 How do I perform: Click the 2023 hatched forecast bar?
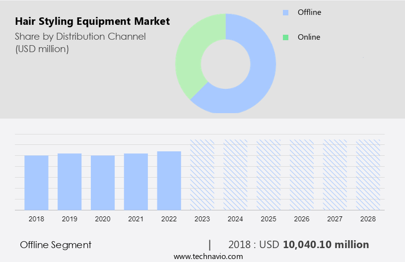tap(202, 175)
